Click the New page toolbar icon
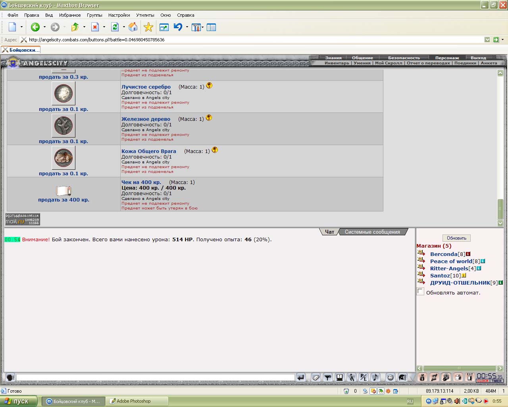Viewport: 508px width, 407px height. tap(12, 27)
